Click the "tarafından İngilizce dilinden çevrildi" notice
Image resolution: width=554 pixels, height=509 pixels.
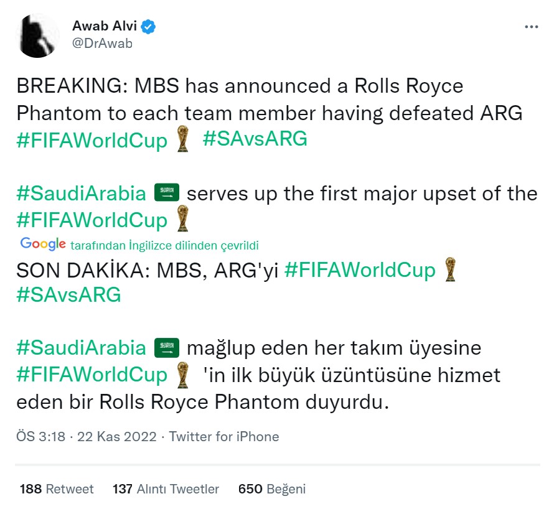click(x=164, y=245)
